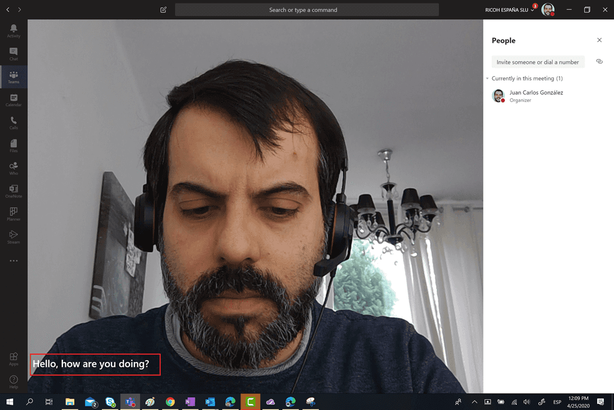Open the Windows Start menu
The image size is (614, 410).
[10, 402]
